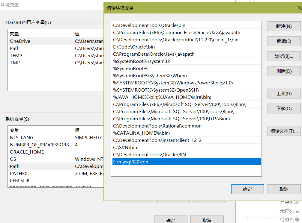Select NLS_LANG in the system variables
302x223 pixels.
pos(22,138)
